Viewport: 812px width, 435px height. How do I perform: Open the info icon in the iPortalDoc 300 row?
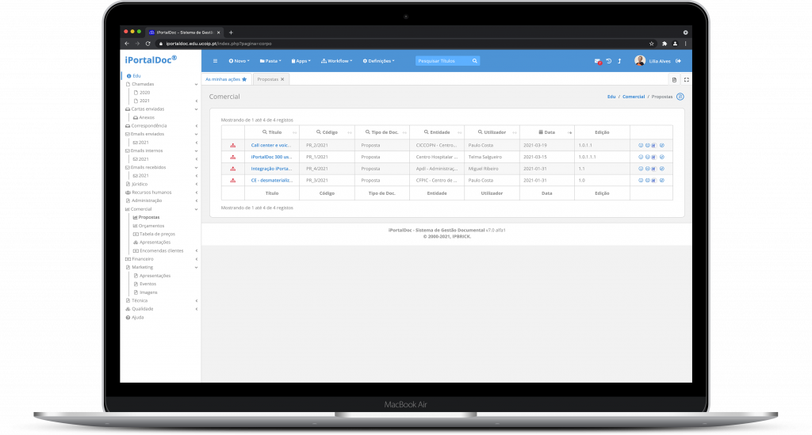(641, 157)
